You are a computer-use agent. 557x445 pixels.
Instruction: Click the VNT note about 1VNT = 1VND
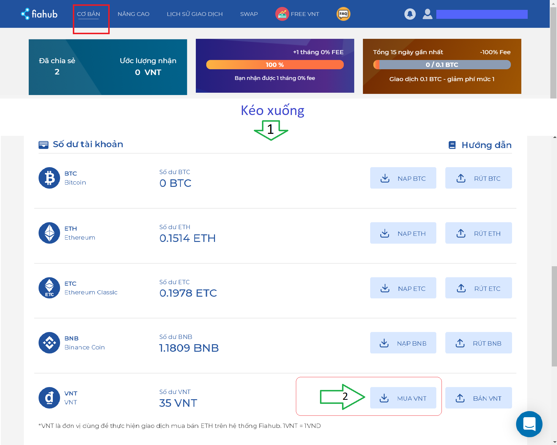[x=180, y=426]
